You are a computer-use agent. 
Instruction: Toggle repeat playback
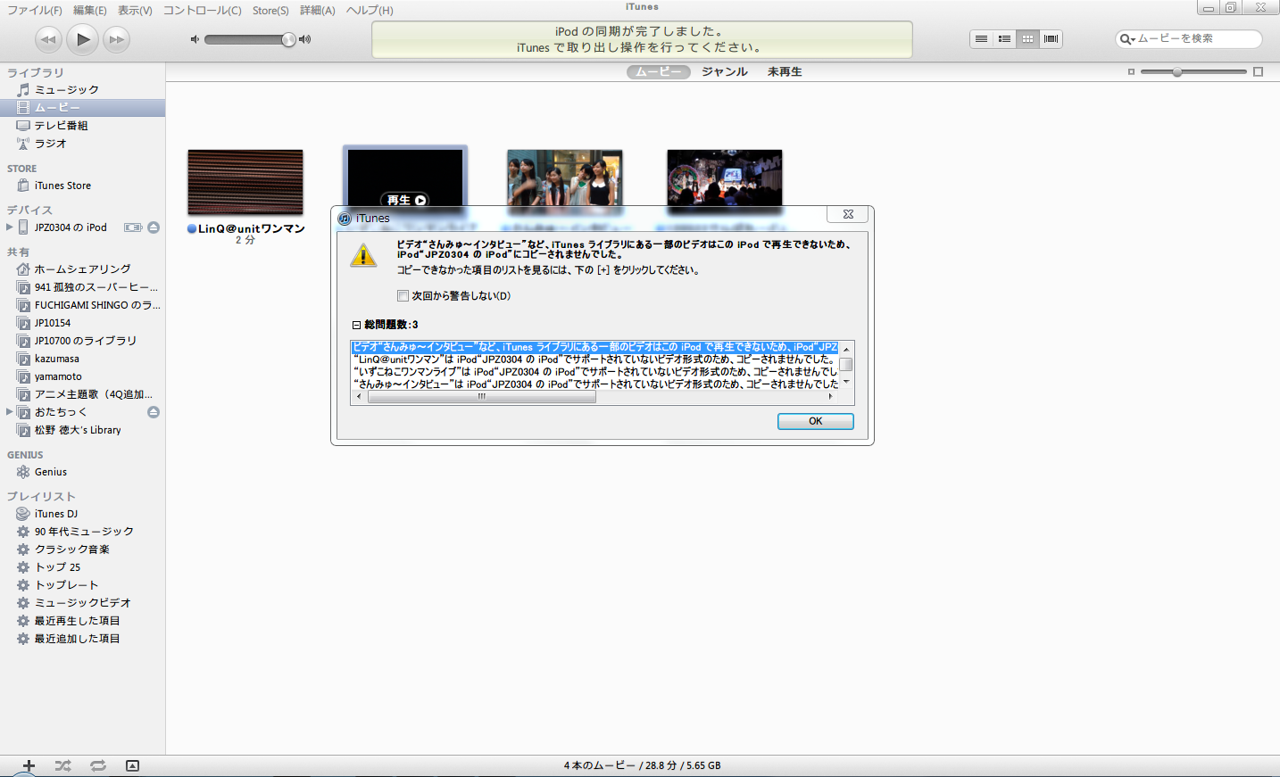(x=98, y=765)
